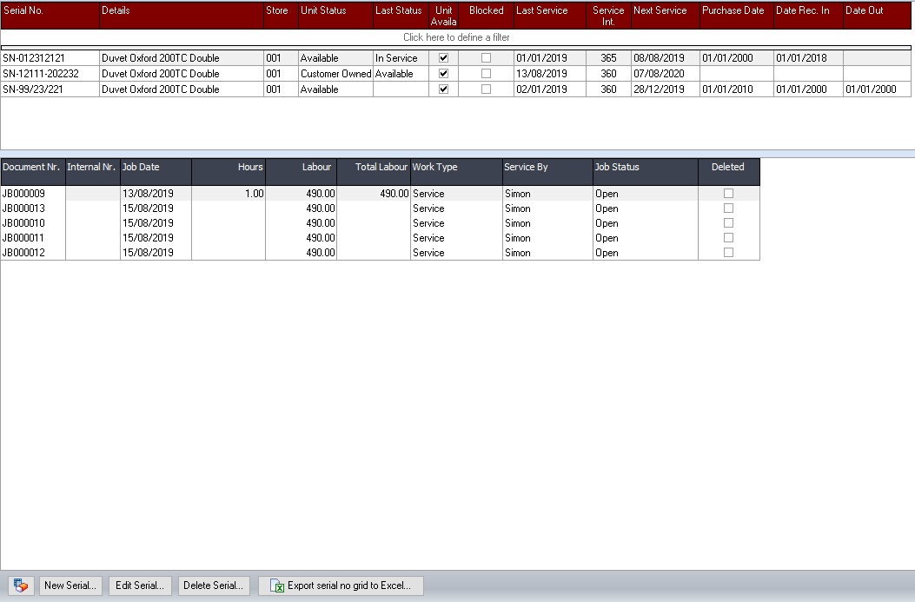Toggle Blocked checkbox for SN-12111-202232
The height and width of the screenshot is (602, 915).
486,74
